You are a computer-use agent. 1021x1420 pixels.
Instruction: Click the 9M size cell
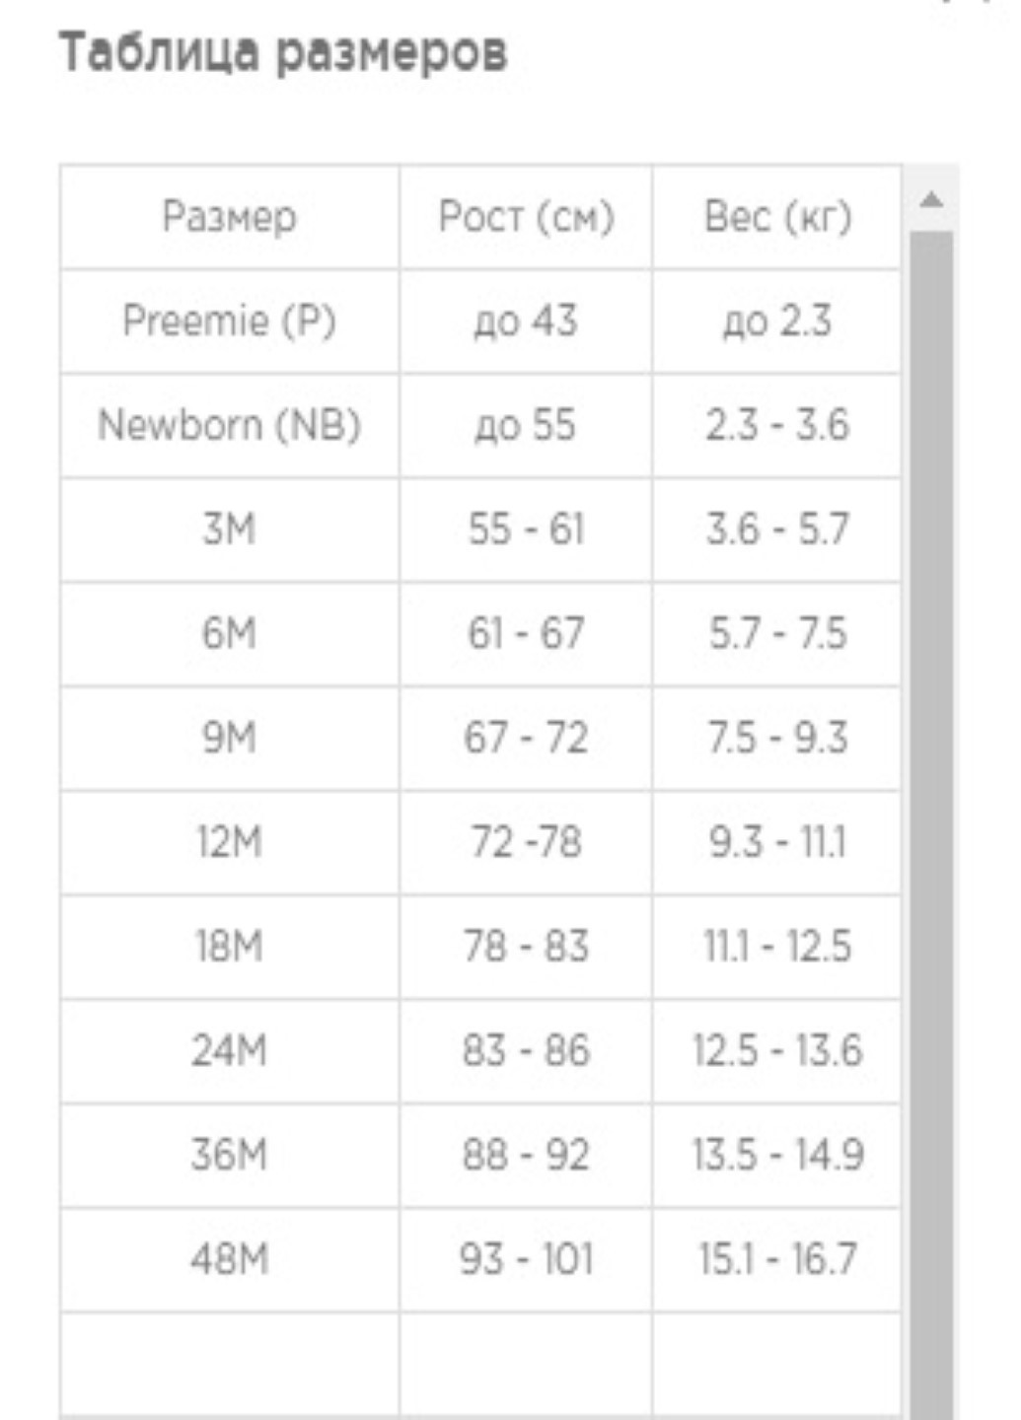[230, 739]
